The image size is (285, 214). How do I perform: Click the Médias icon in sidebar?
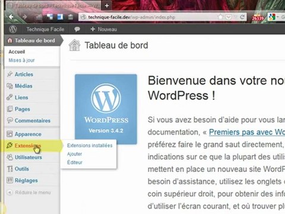point(9,86)
